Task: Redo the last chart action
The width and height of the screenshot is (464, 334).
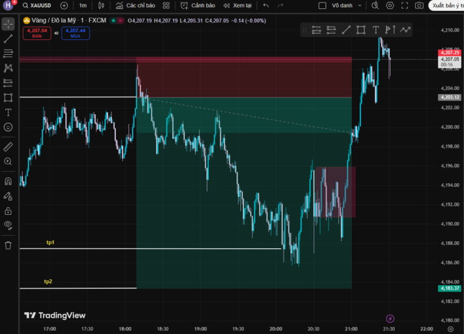Action: tap(280, 6)
